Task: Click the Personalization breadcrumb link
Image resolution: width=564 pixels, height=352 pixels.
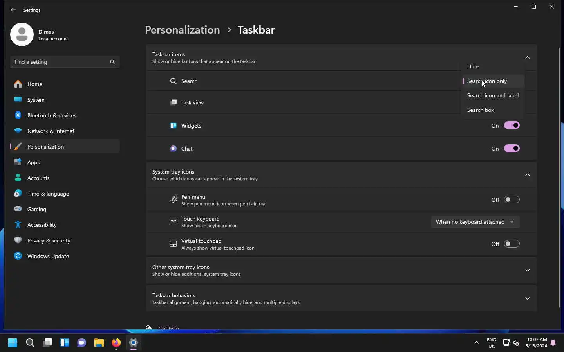Action: [183, 30]
